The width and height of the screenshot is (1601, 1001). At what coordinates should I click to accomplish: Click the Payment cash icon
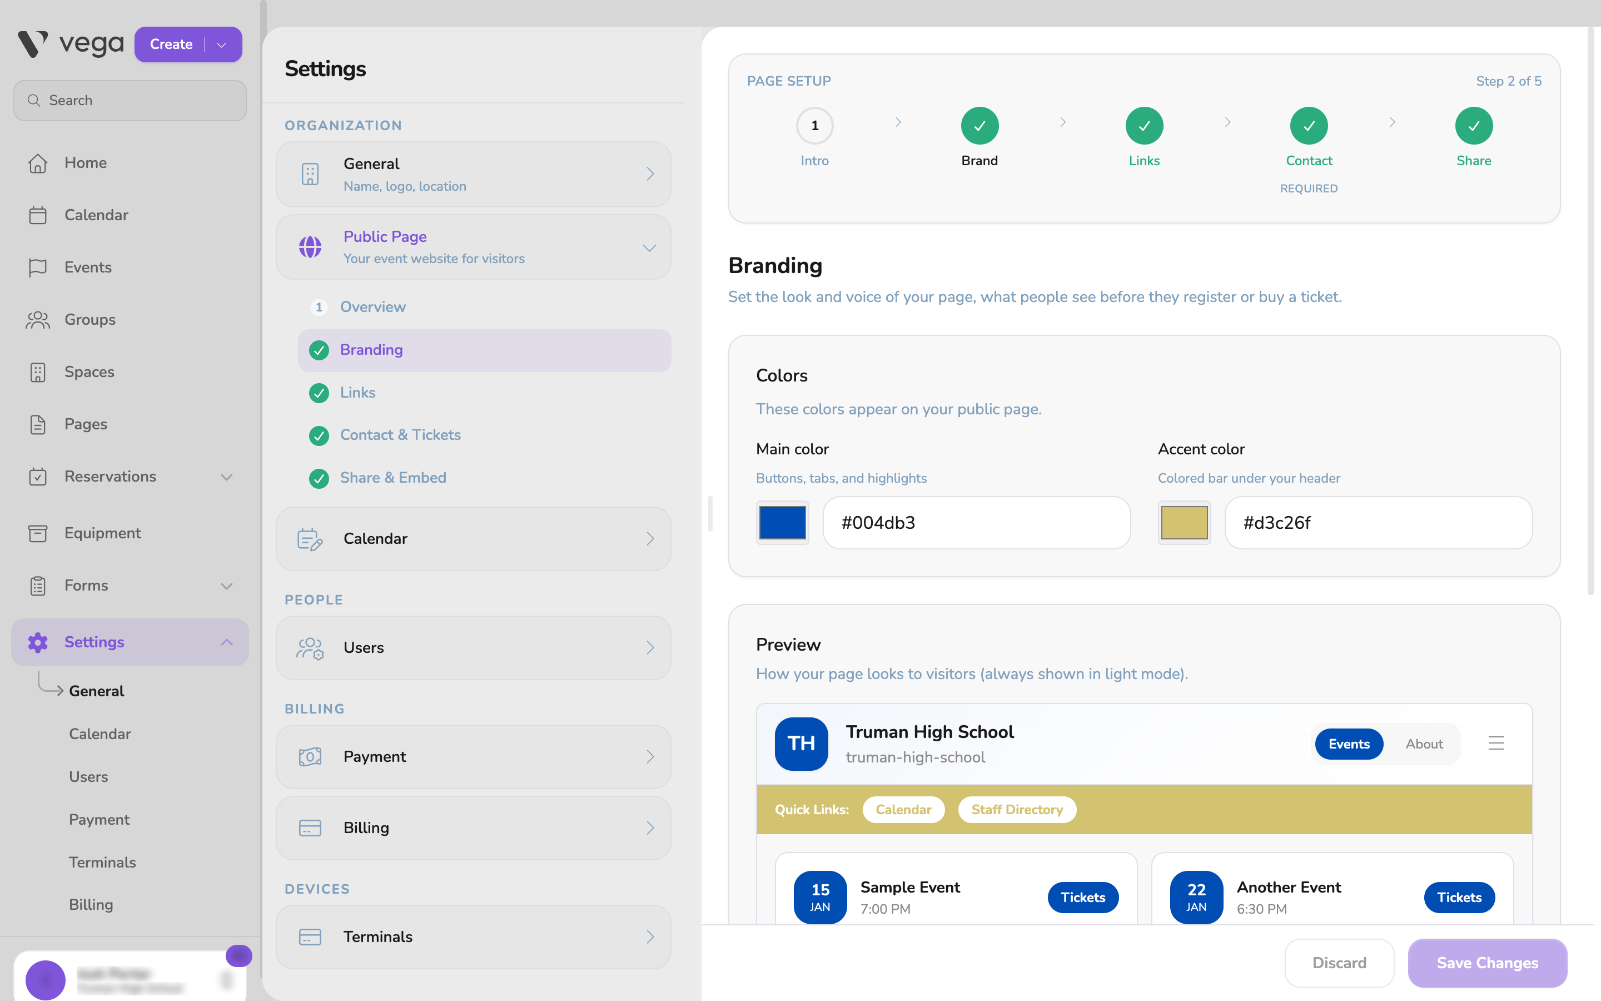(x=310, y=757)
